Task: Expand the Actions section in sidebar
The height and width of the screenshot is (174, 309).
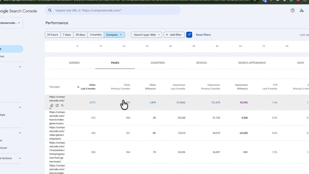Action: (x=20, y=158)
